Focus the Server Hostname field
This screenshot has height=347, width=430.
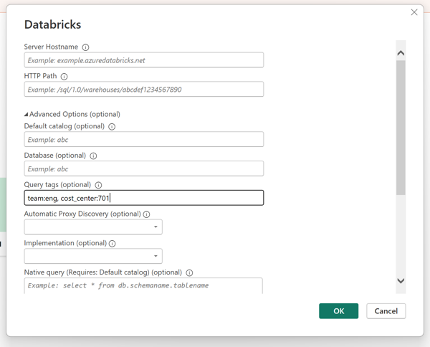(143, 60)
